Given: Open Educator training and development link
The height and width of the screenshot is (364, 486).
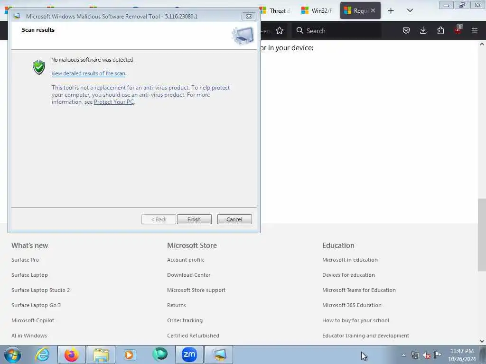Looking at the screenshot, I should coord(365,336).
